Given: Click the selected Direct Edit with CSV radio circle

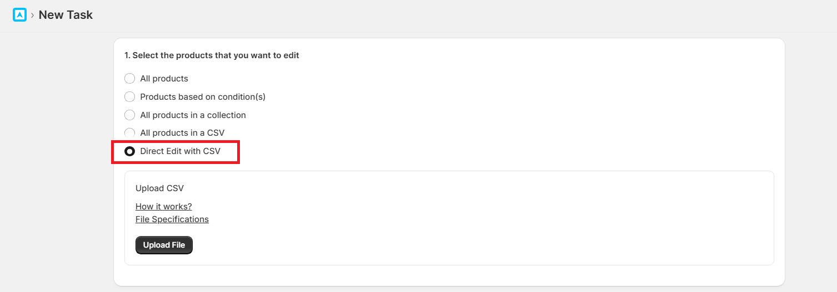Looking at the screenshot, I should [x=129, y=151].
